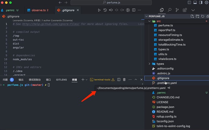Create a new folder in PERFUME.JS
This screenshot has height=130, width=209.
pyautogui.click(x=197, y=16)
